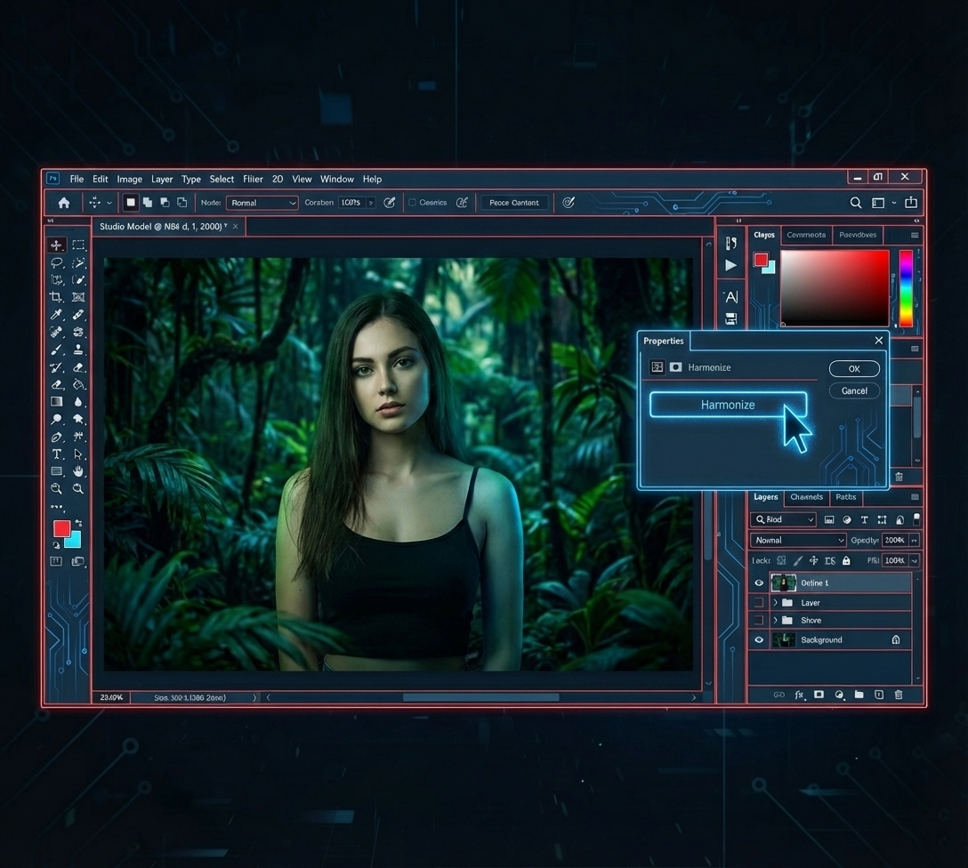
Task: Choose the Type (T) tool
Action: click(57, 454)
